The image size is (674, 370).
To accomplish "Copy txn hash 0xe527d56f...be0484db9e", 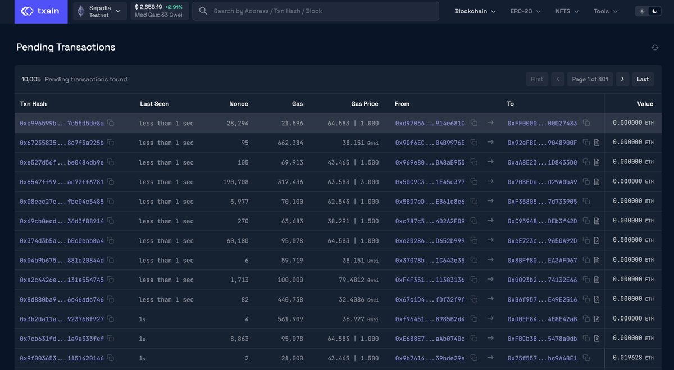I will pyautogui.click(x=111, y=162).
